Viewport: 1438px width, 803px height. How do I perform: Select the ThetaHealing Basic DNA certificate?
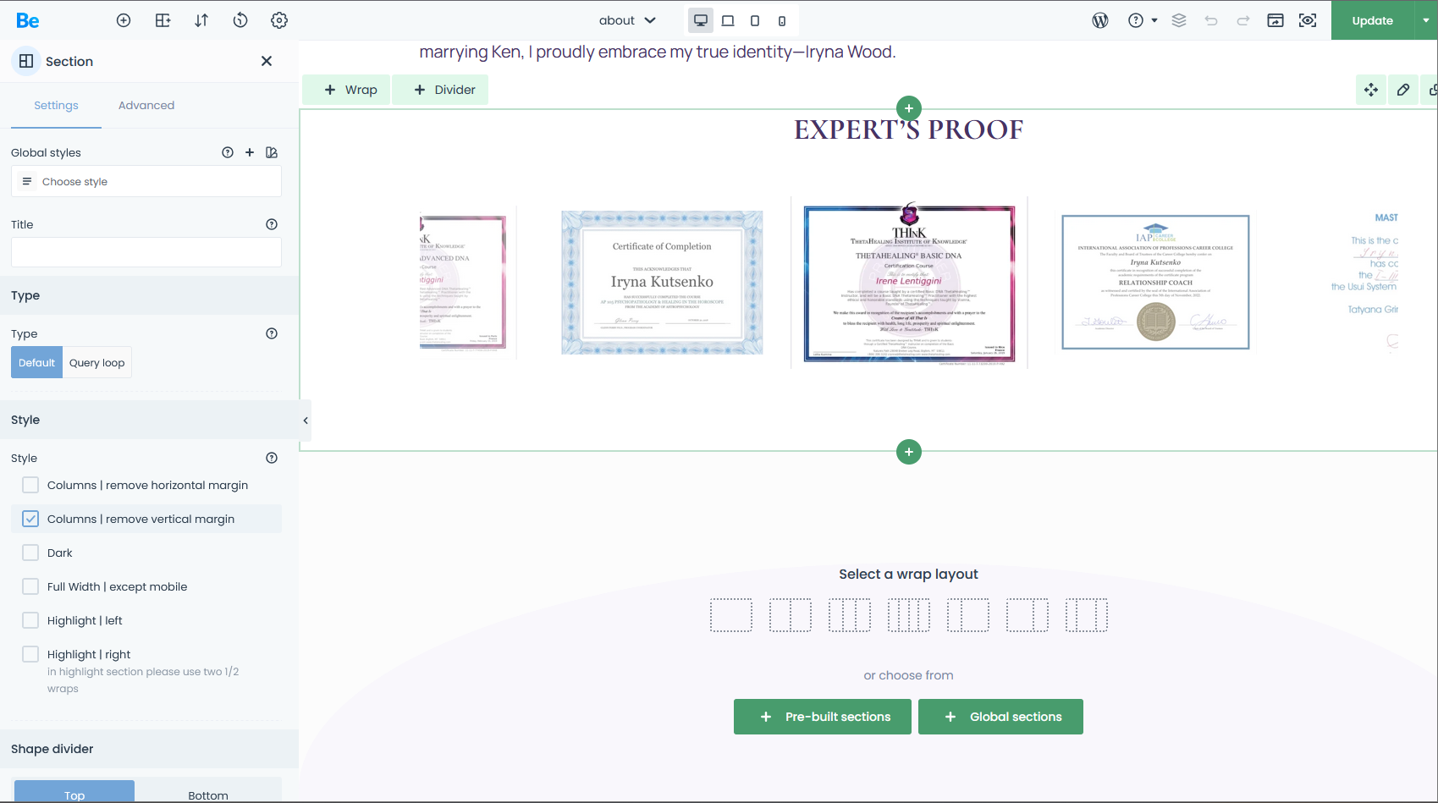(x=909, y=283)
